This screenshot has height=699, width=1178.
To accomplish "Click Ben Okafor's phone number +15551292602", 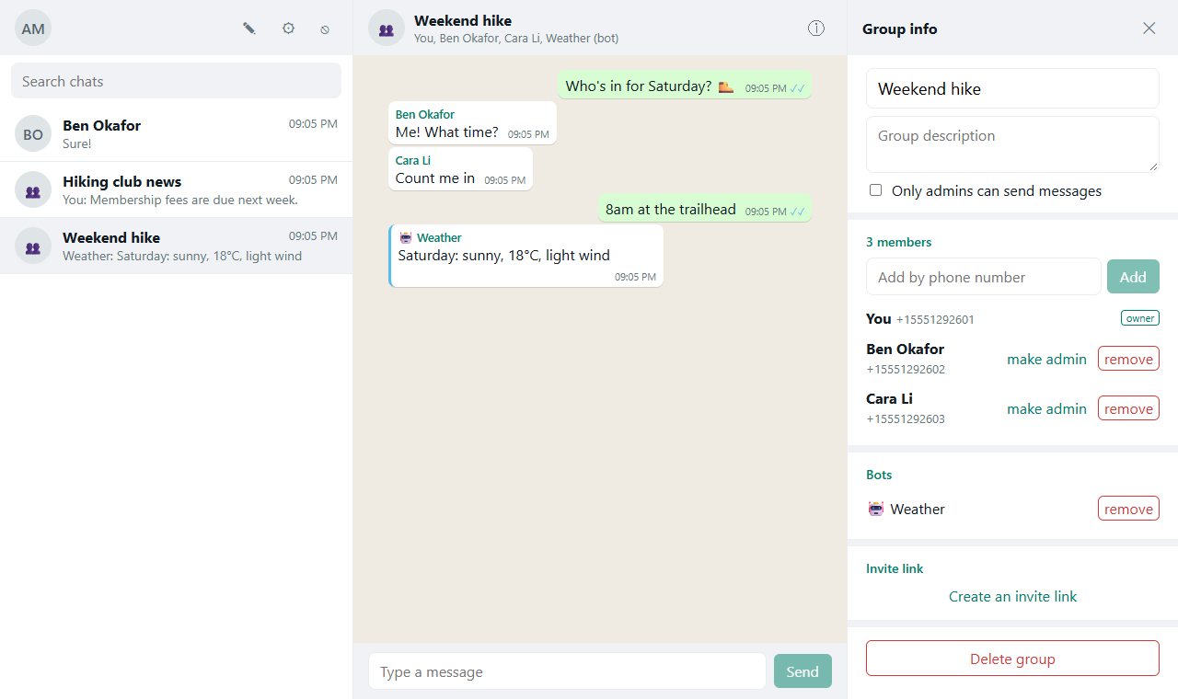I will [906, 369].
